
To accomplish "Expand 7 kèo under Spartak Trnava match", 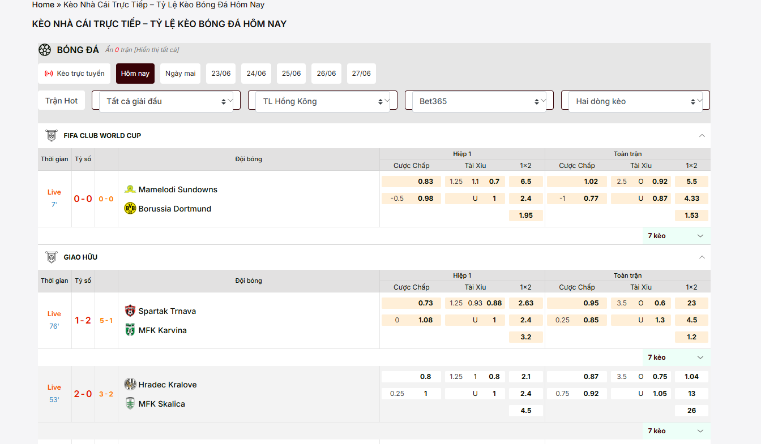I will click(677, 357).
